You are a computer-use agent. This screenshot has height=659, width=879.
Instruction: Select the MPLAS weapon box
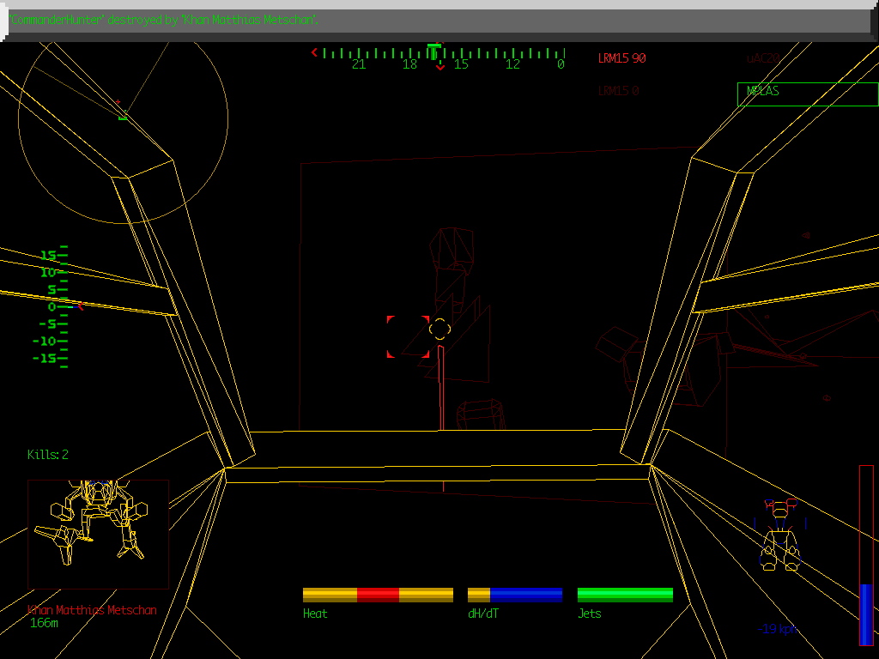[x=807, y=94]
